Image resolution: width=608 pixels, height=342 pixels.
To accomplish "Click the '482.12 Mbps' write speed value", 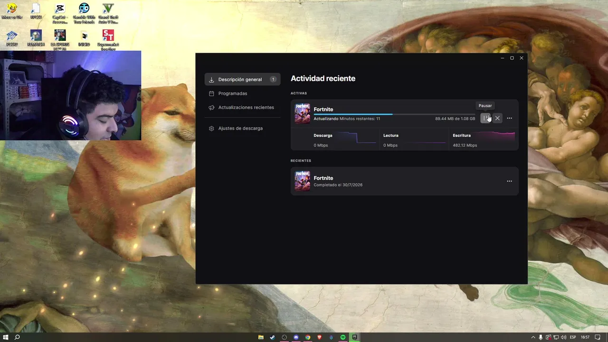I will [465, 145].
